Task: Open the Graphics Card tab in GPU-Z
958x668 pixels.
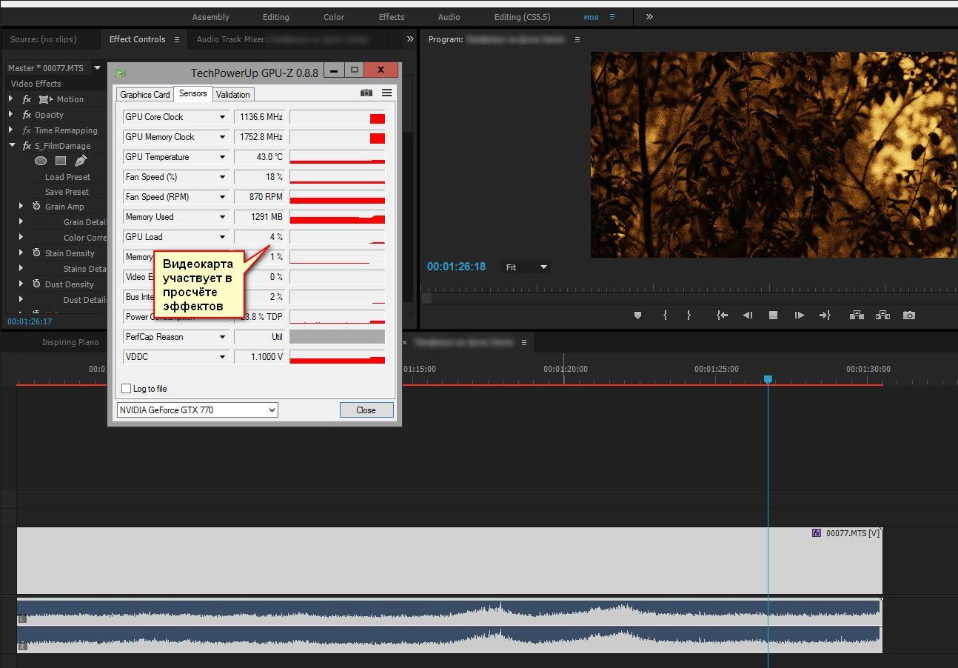Action: point(145,94)
